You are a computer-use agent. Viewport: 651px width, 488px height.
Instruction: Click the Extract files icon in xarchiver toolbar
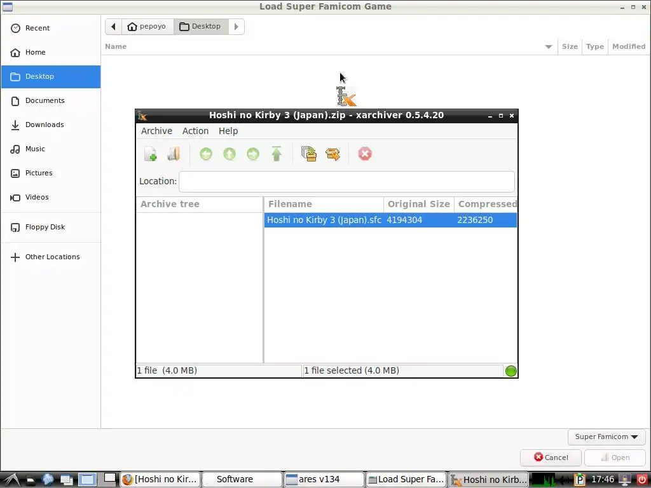[332, 154]
